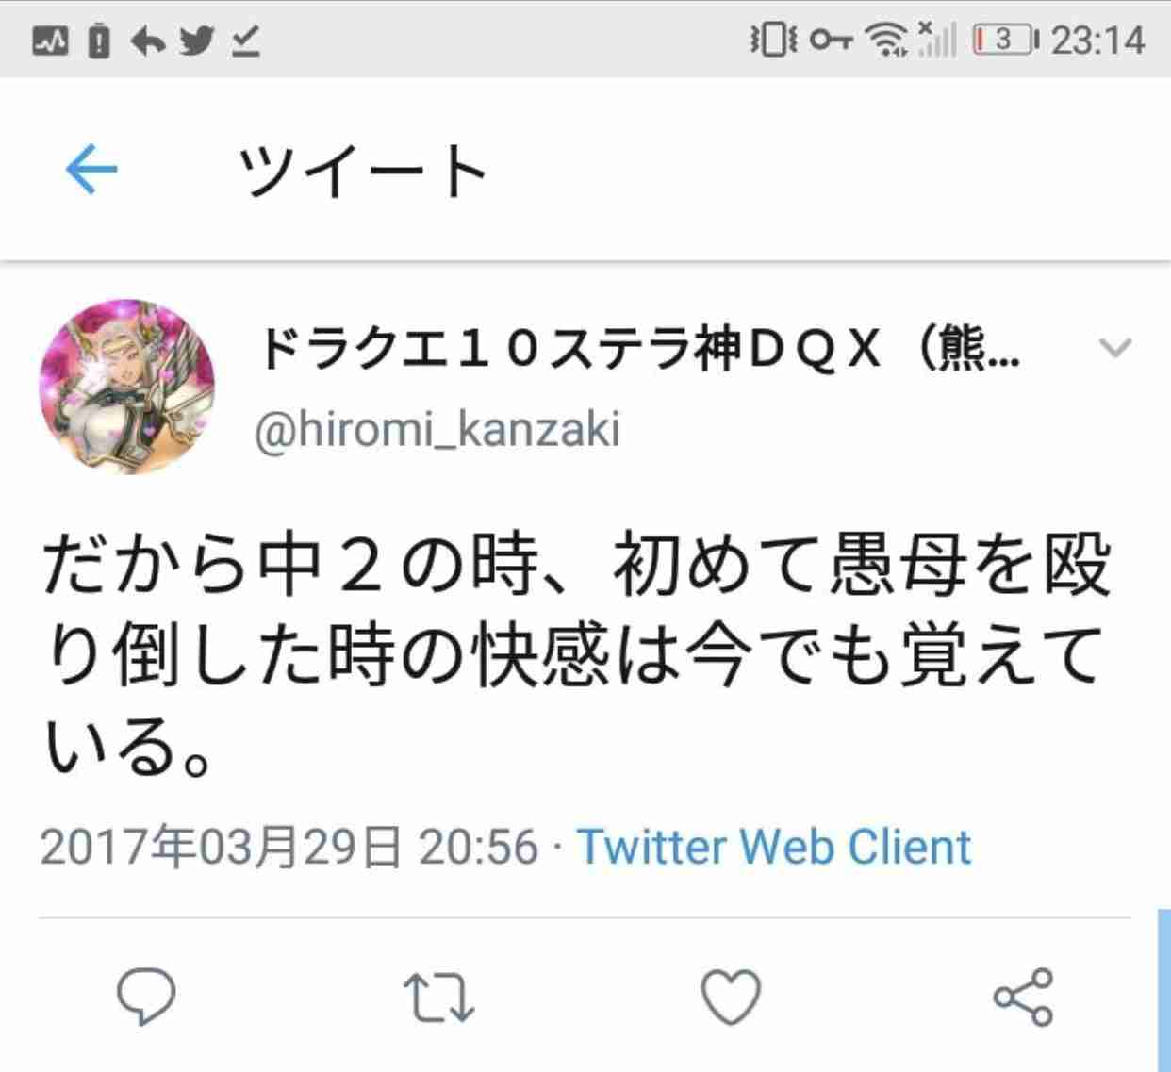This screenshot has height=1072, width=1171.
Task: Tap the status bar clock 23:14
Action: pos(1097,41)
